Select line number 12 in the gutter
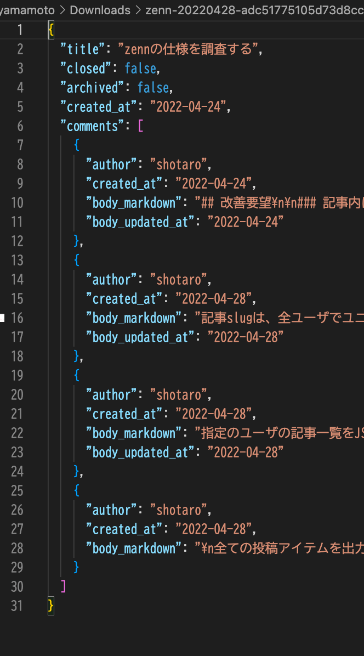364x656 pixels. pyautogui.click(x=17, y=241)
